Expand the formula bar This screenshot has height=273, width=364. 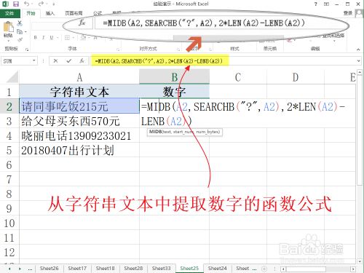[x=359, y=60]
